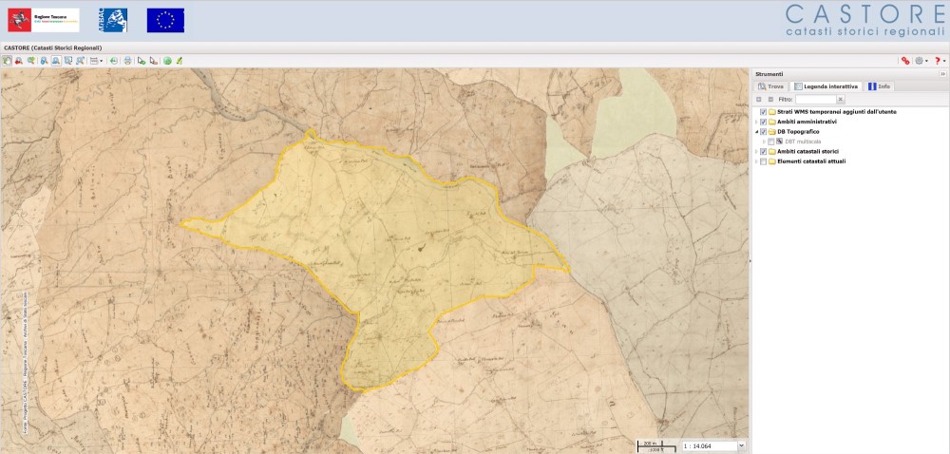Toggle Strati WMS temporanei checkbox
The width and height of the screenshot is (950, 454).
tap(764, 112)
